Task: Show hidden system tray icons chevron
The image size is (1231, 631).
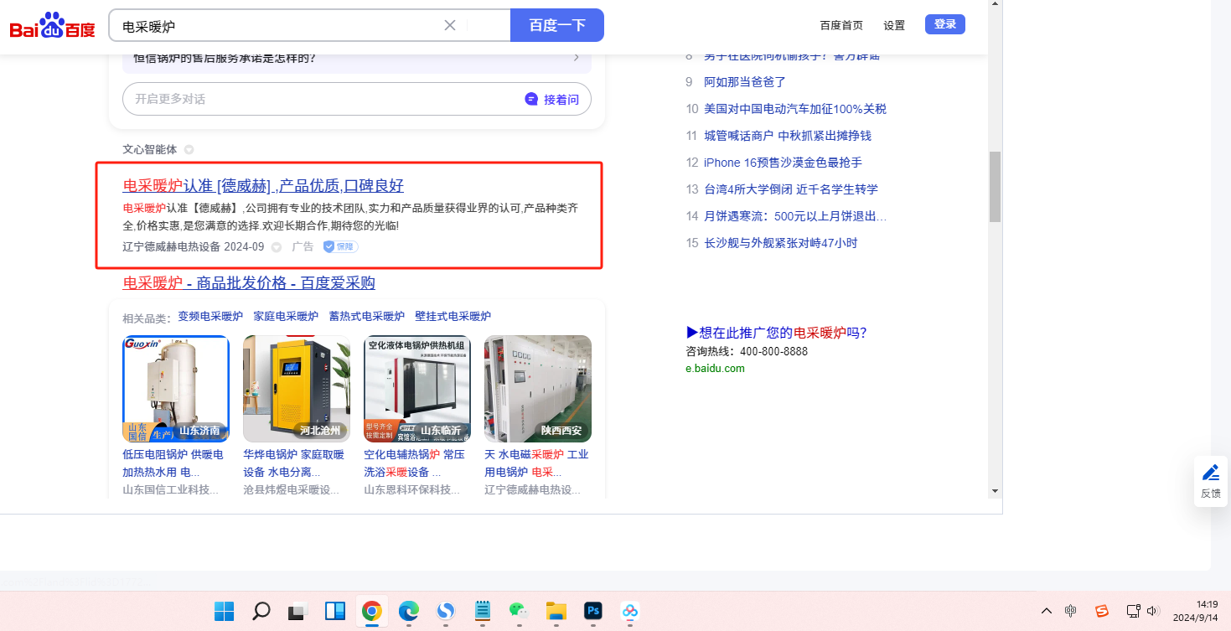Action: coord(1047,611)
